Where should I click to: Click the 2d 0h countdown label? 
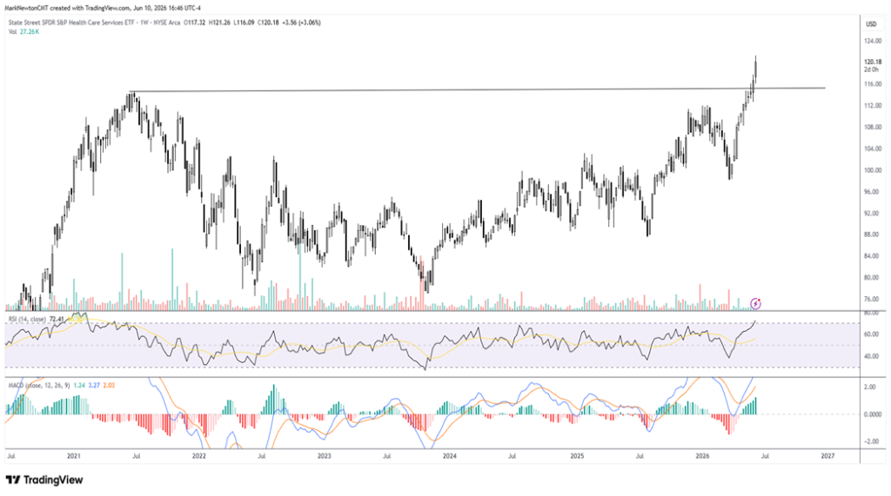tap(870, 69)
